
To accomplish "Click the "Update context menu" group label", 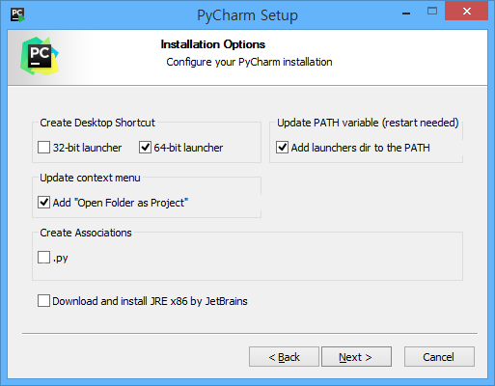I will point(90,178).
